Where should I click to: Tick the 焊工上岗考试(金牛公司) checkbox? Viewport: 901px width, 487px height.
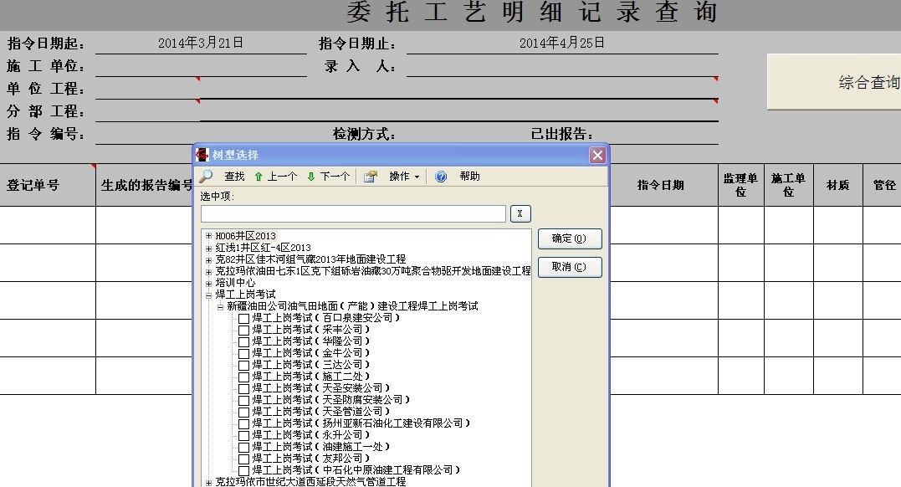(243, 353)
